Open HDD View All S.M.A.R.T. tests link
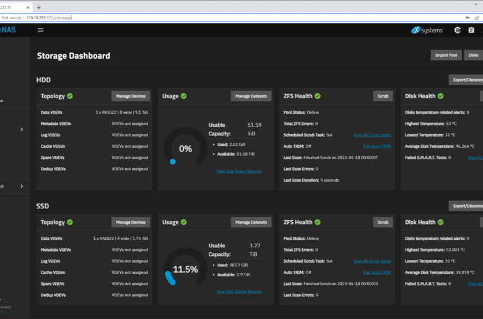This screenshot has height=319, width=483. tap(475, 158)
